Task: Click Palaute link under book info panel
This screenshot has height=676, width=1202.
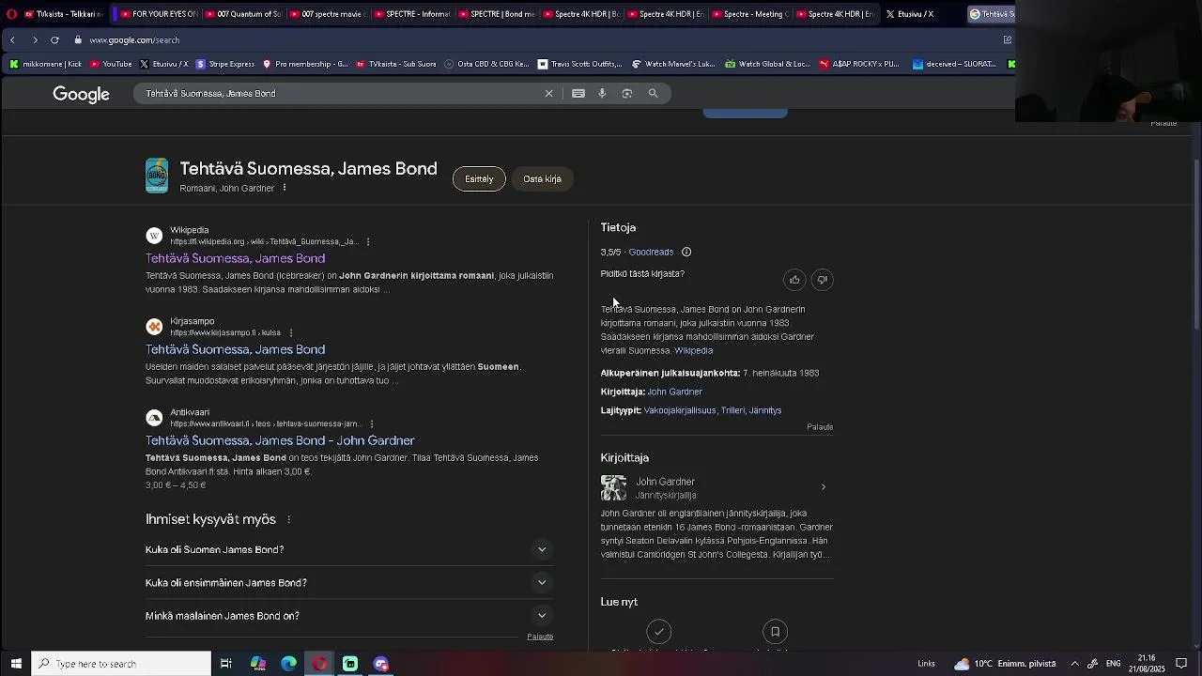Action: 820,427
